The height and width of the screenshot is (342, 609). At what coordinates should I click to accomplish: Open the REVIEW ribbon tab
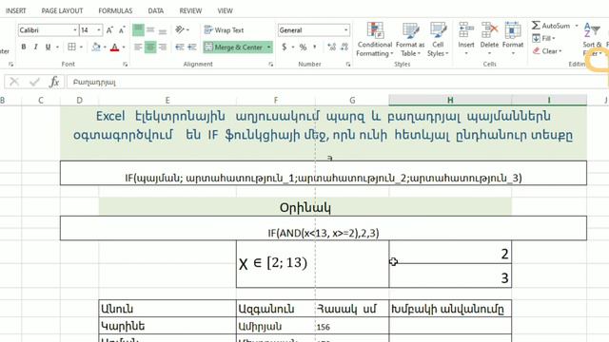click(190, 10)
